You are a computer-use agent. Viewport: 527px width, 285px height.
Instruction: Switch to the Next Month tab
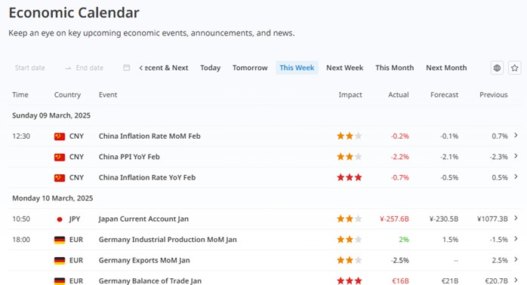click(x=446, y=68)
